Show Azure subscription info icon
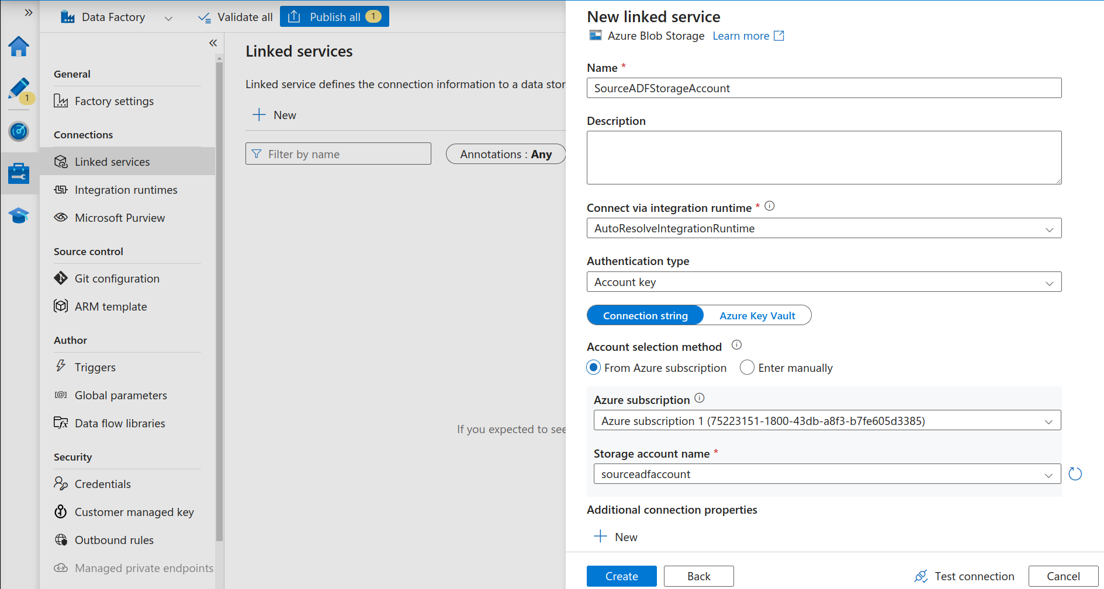 coord(700,398)
